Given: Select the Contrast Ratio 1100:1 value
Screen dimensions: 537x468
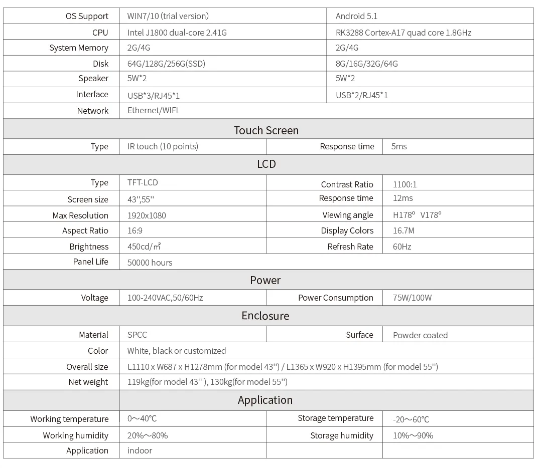Looking at the screenshot, I should click(x=405, y=184).
